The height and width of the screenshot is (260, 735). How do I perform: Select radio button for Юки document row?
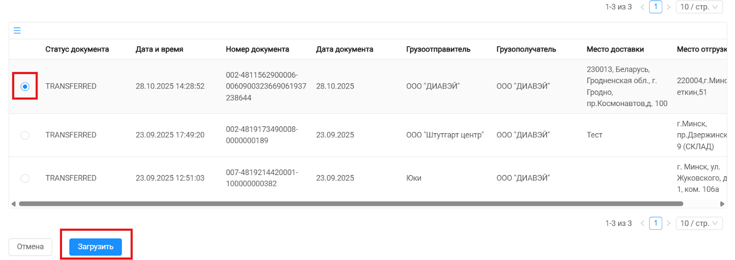(x=25, y=178)
